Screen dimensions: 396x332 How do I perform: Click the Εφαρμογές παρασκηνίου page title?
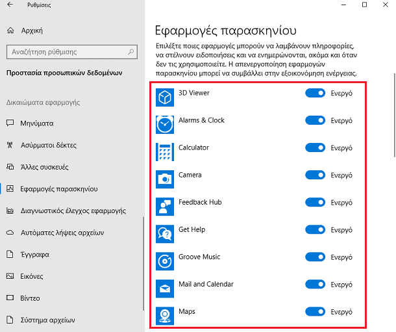tap(225, 31)
